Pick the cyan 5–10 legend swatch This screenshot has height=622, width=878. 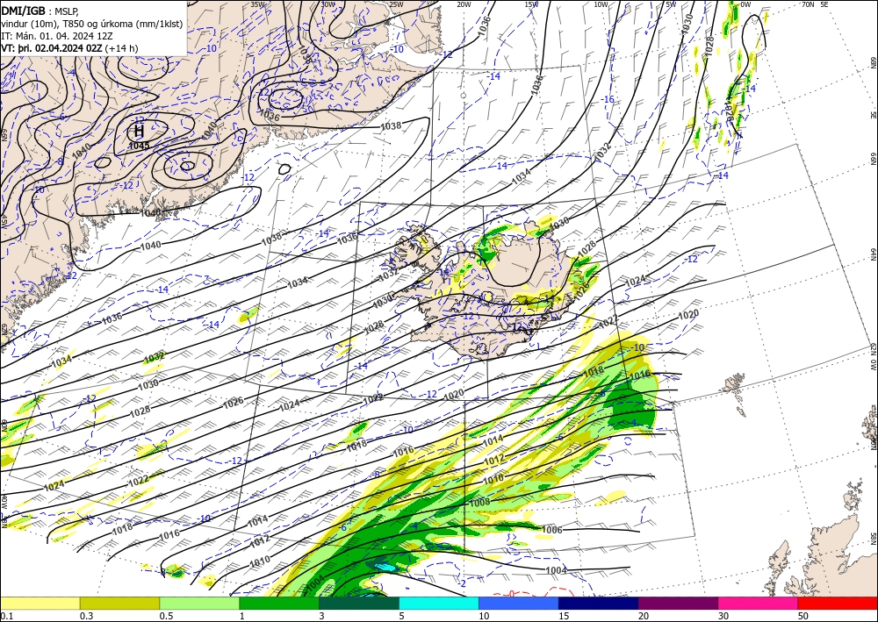(439, 603)
